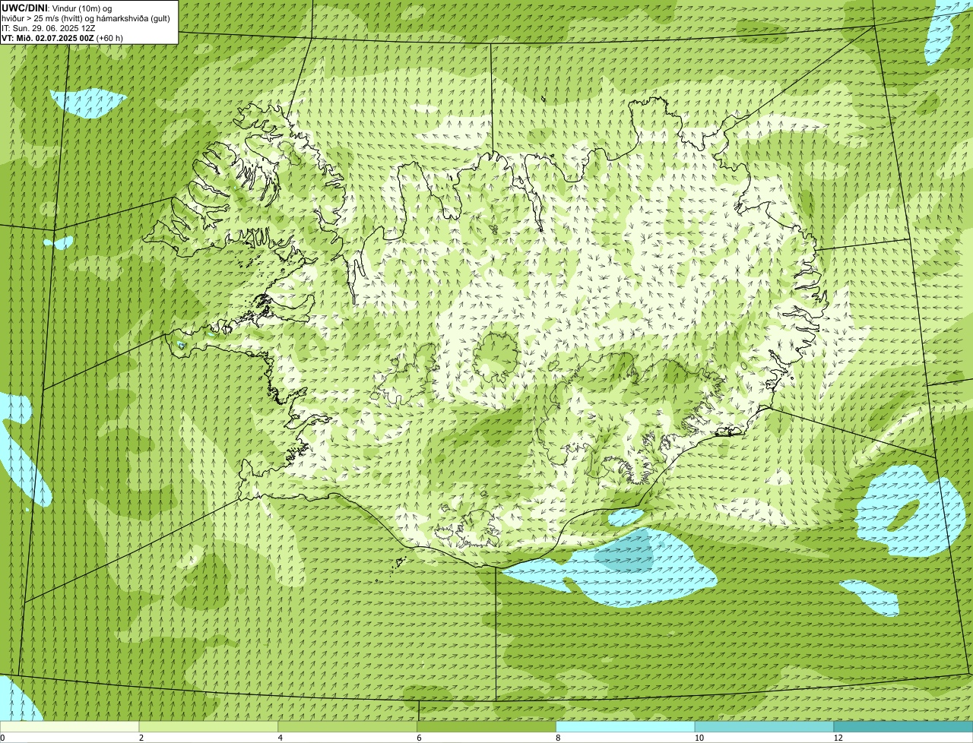This screenshot has width=973, height=743.
Task: Select the light green 2–4 color scale segment
Action: pyautogui.click(x=208, y=726)
